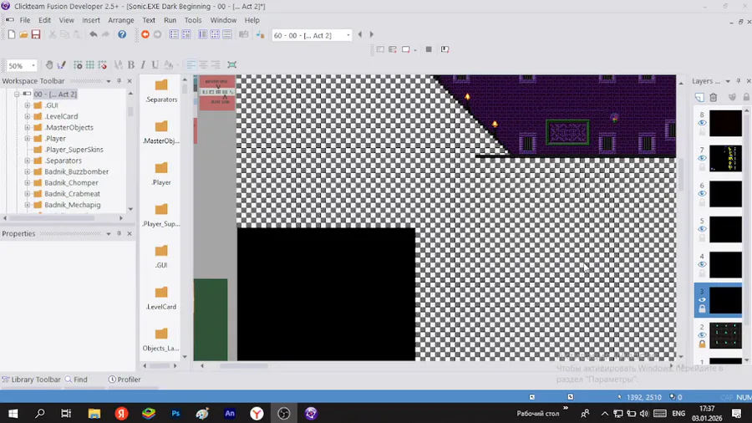752x423 pixels.
Task: Select the .Player_SuperSkins tree item
Action: pyautogui.click(x=74, y=150)
